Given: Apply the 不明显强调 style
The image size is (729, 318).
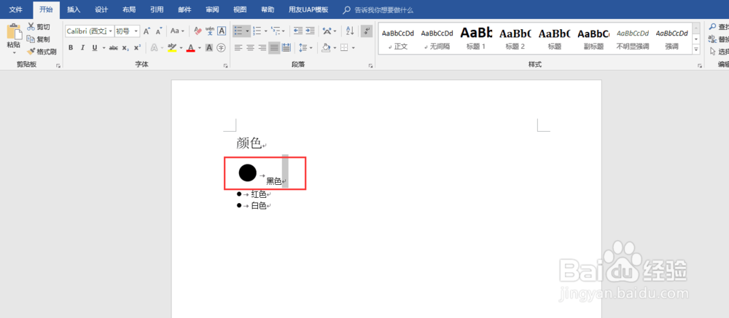Looking at the screenshot, I should (x=633, y=39).
